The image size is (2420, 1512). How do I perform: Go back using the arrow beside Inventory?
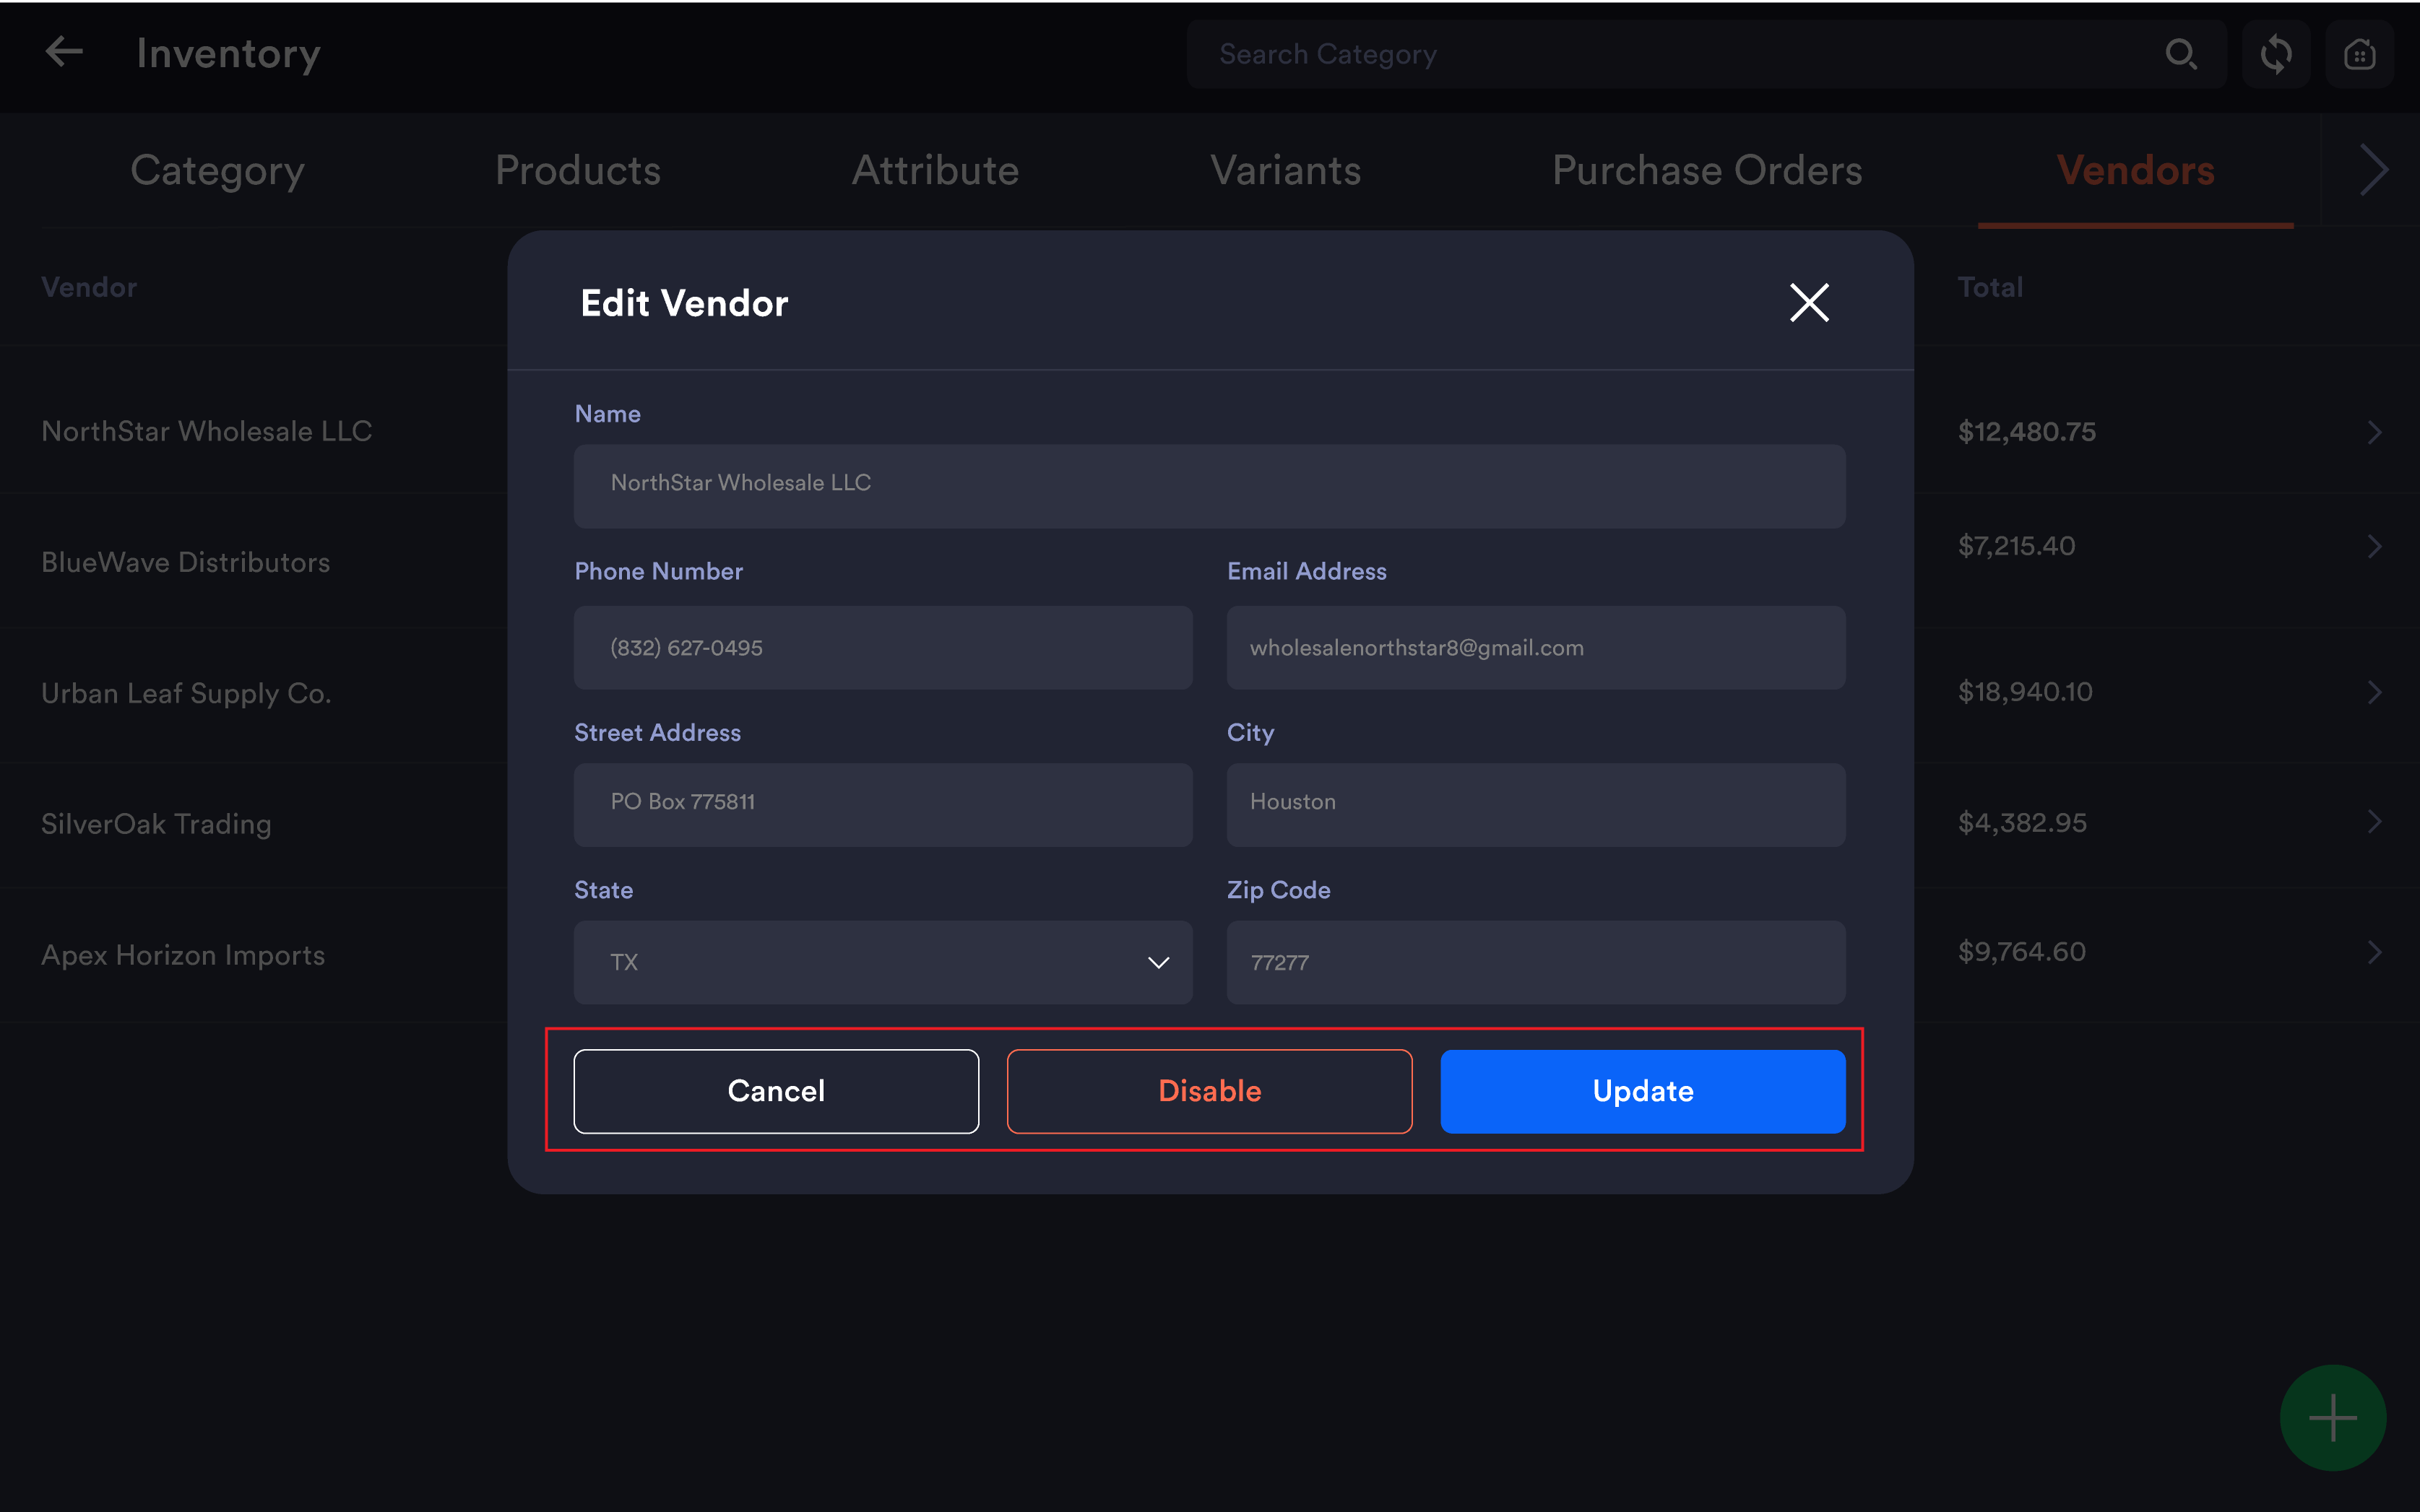tap(63, 52)
